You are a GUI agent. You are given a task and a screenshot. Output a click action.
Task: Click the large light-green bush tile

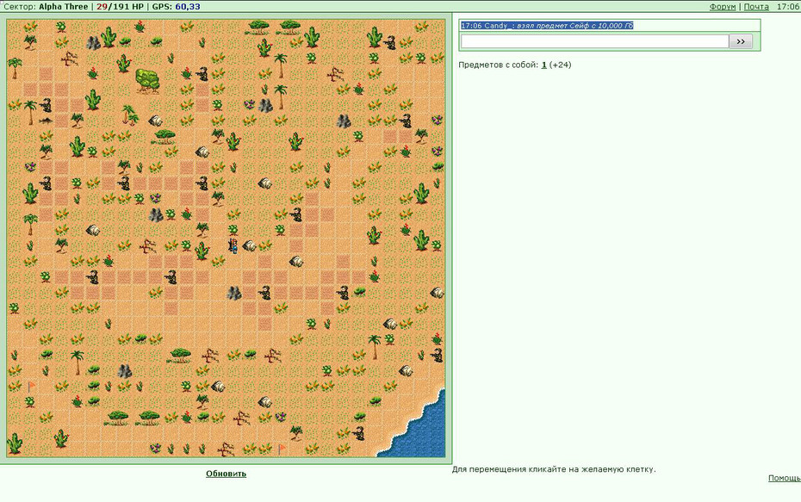[x=147, y=81]
